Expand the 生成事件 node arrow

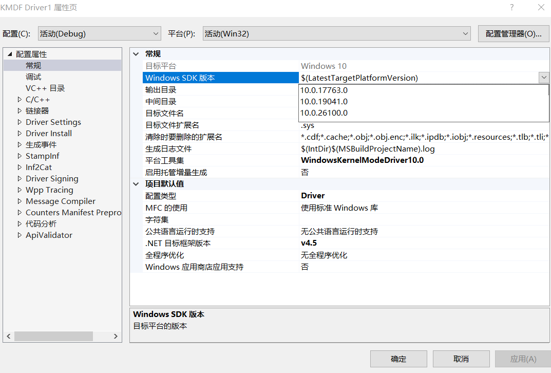coord(20,144)
